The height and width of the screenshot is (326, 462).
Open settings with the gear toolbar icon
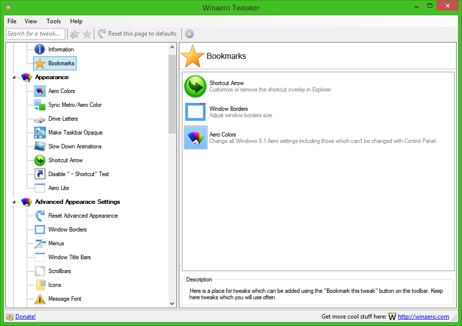coord(189,34)
